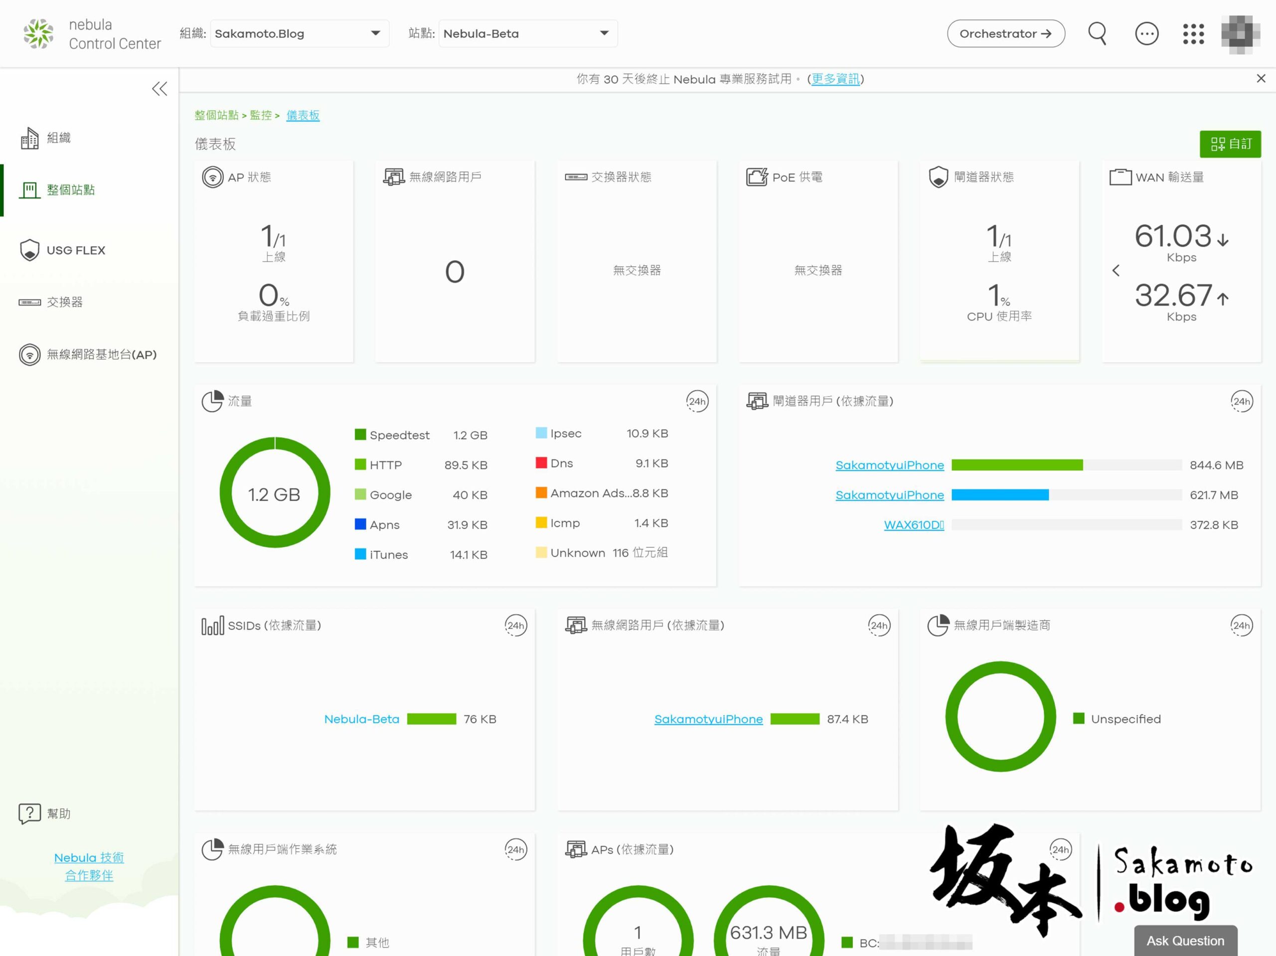Select USG FLEX in the sidebar

pos(62,250)
